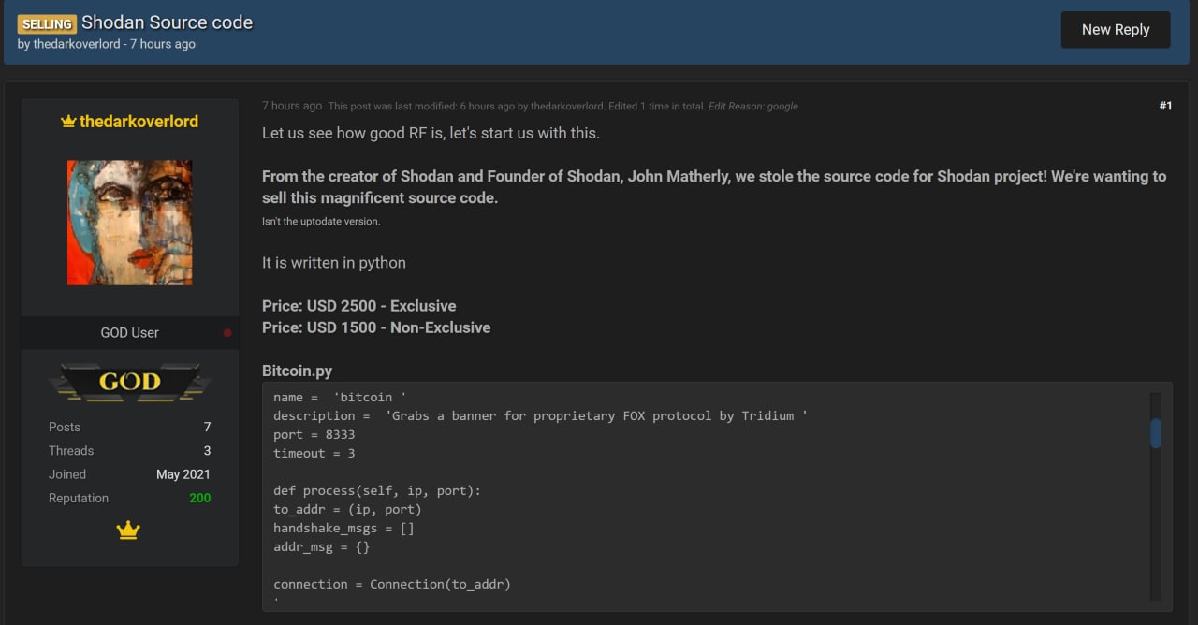Click the code line starting description = 'Grabs a banner
The width and height of the screenshot is (1198, 625).
540,415
